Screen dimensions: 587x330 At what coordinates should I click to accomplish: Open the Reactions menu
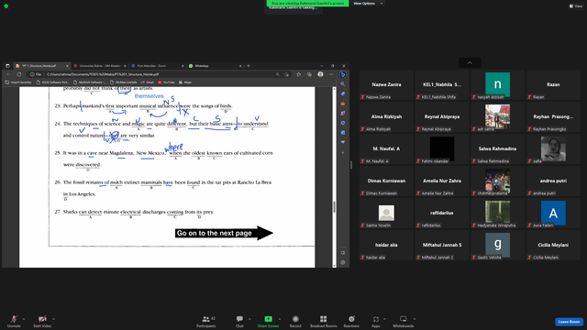pyautogui.click(x=351, y=321)
